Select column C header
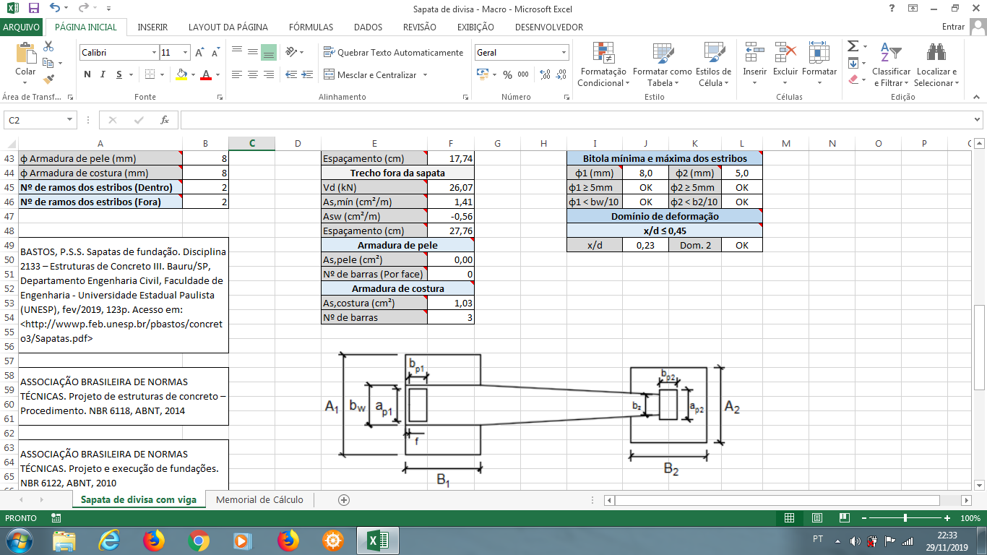This screenshot has height=555, width=987. point(251,143)
